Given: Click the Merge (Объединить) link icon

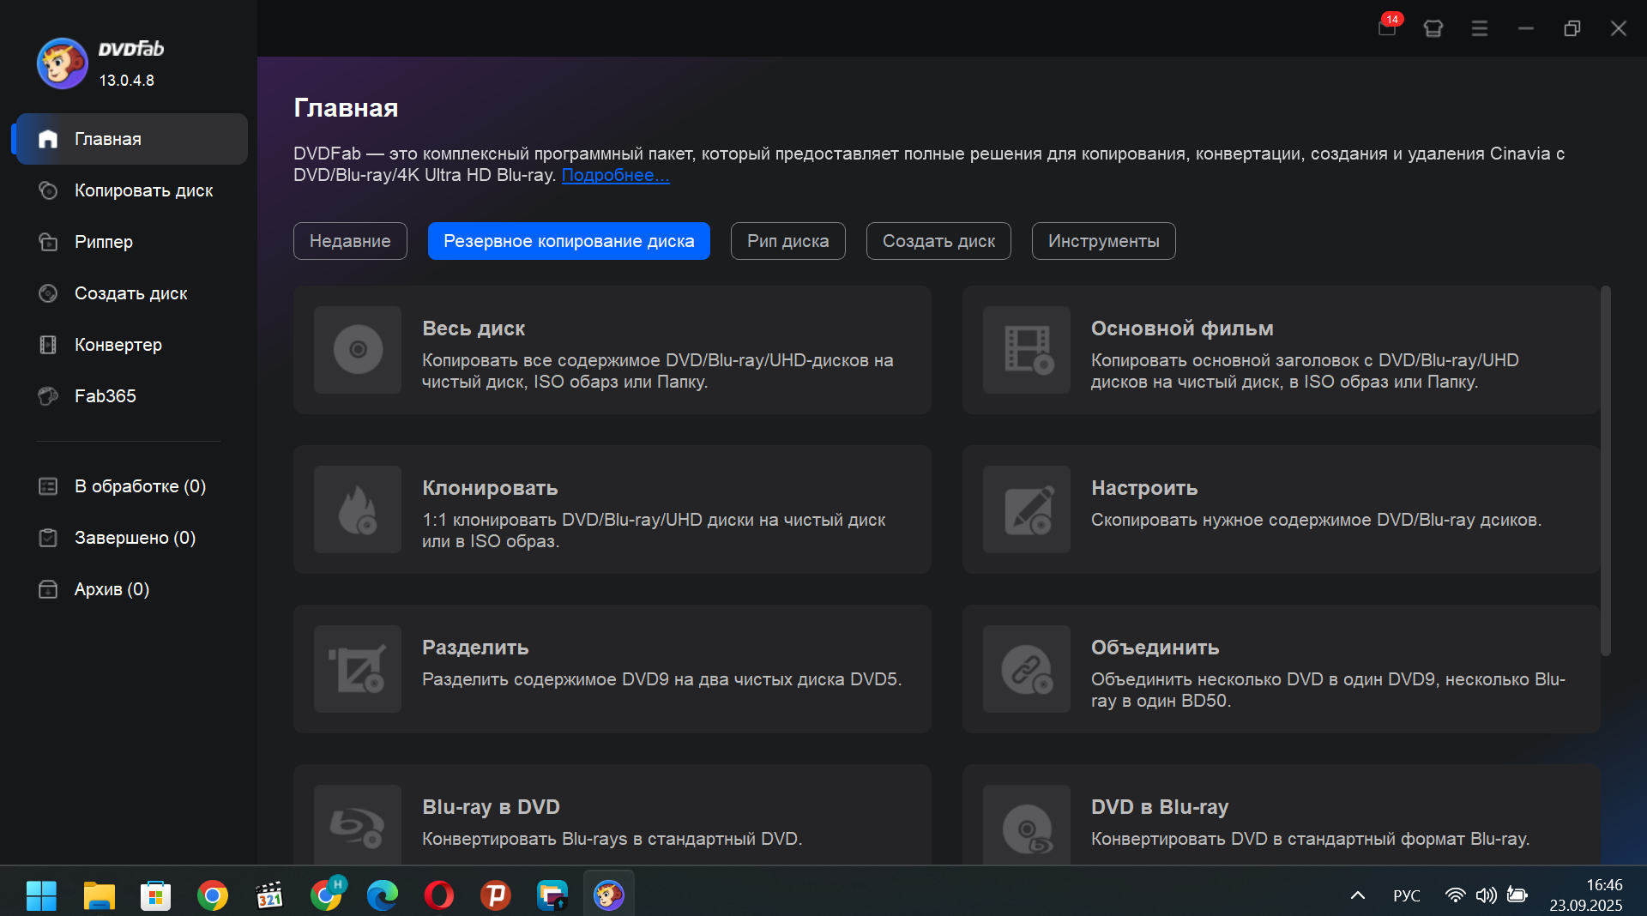Looking at the screenshot, I should pos(1027,669).
